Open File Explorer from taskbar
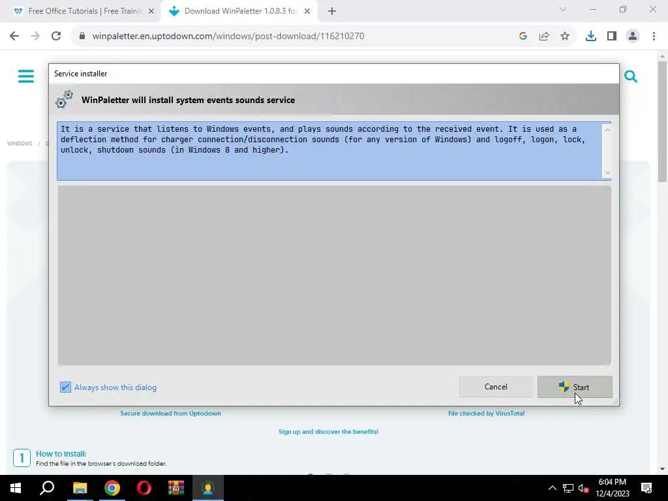Image resolution: width=668 pixels, height=501 pixels. [x=80, y=488]
